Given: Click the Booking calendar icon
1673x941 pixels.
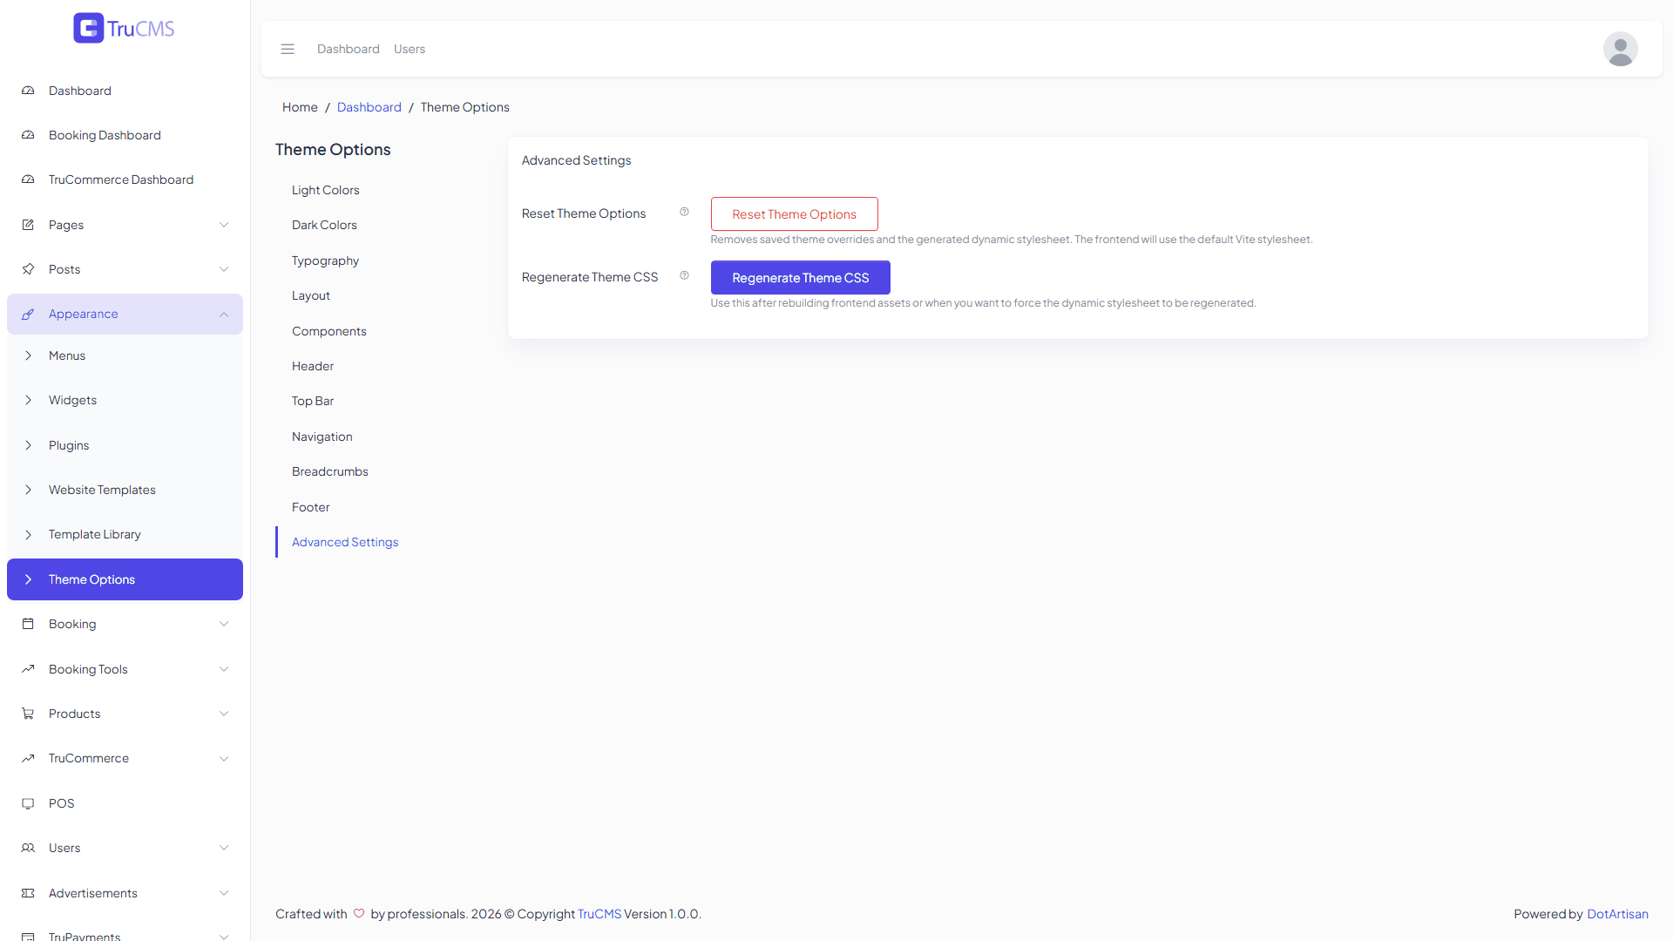Looking at the screenshot, I should click(x=28, y=624).
